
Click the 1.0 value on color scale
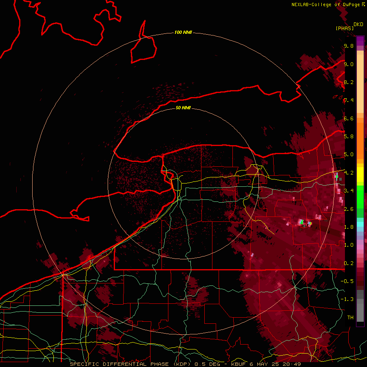tap(349, 245)
